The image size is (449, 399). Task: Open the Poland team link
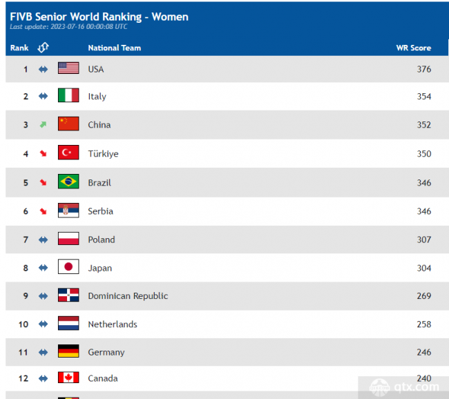coord(102,240)
